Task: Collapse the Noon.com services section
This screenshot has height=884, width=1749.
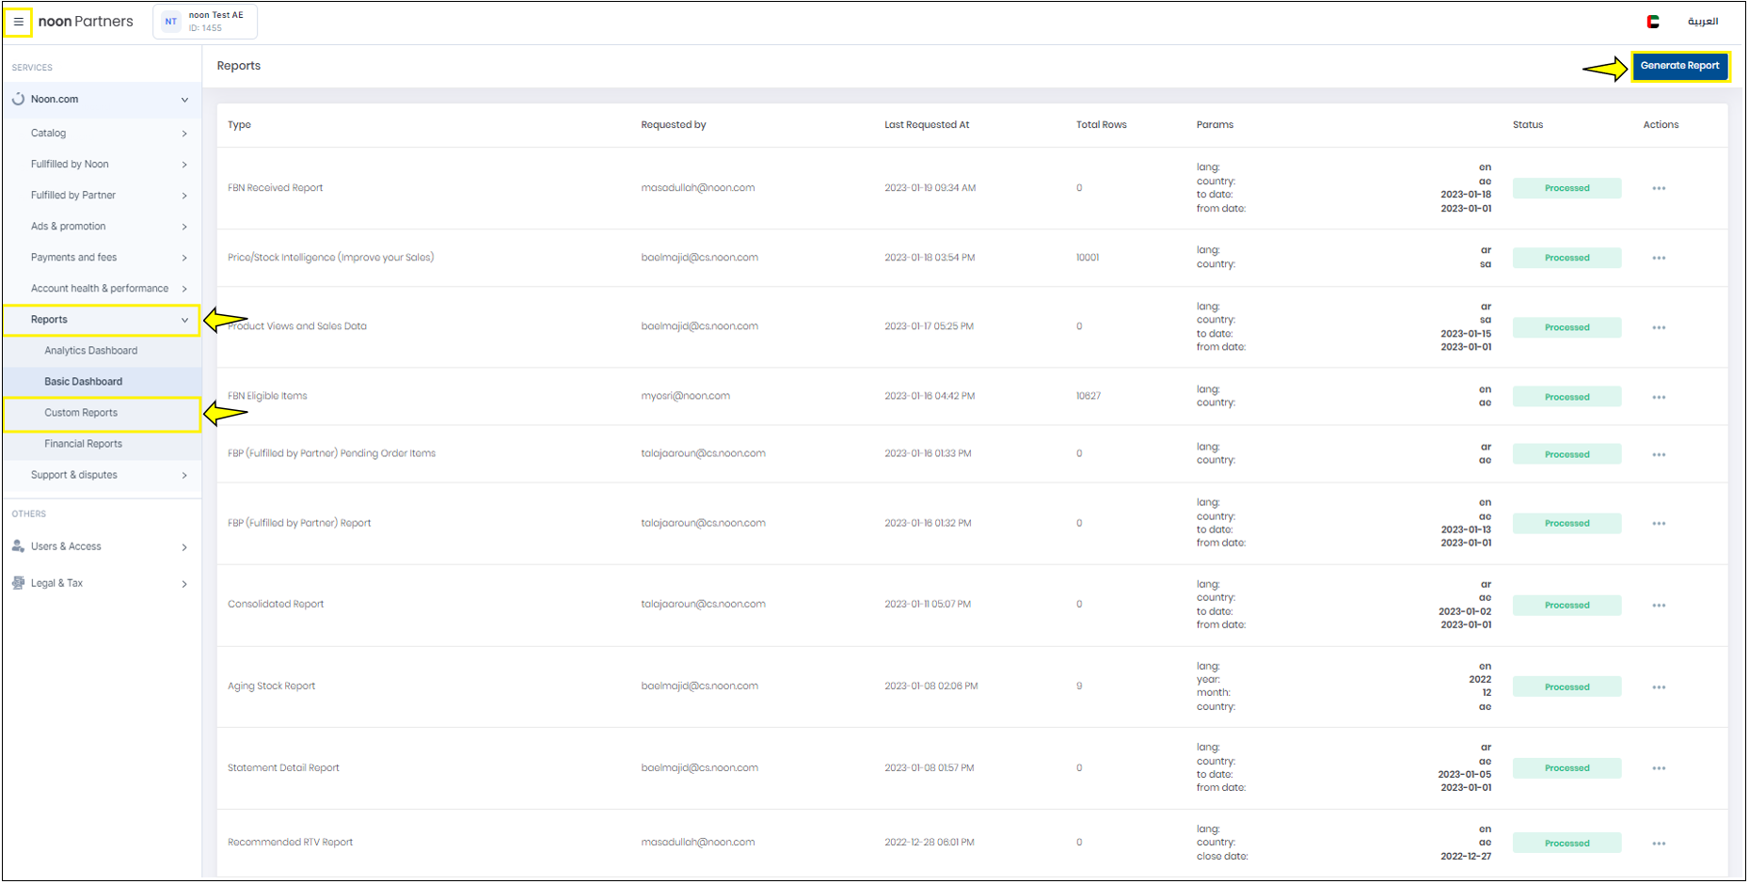Action: 184,100
